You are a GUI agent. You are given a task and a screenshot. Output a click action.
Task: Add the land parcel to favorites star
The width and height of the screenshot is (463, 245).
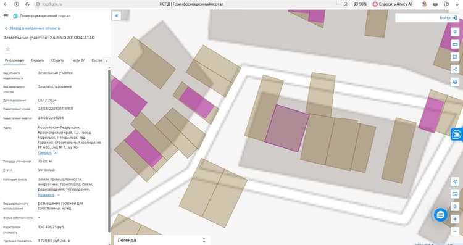click(8, 49)
